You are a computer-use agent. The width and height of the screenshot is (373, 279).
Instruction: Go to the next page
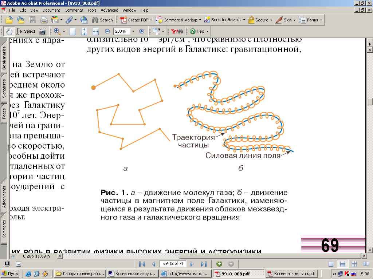(192, 264)
